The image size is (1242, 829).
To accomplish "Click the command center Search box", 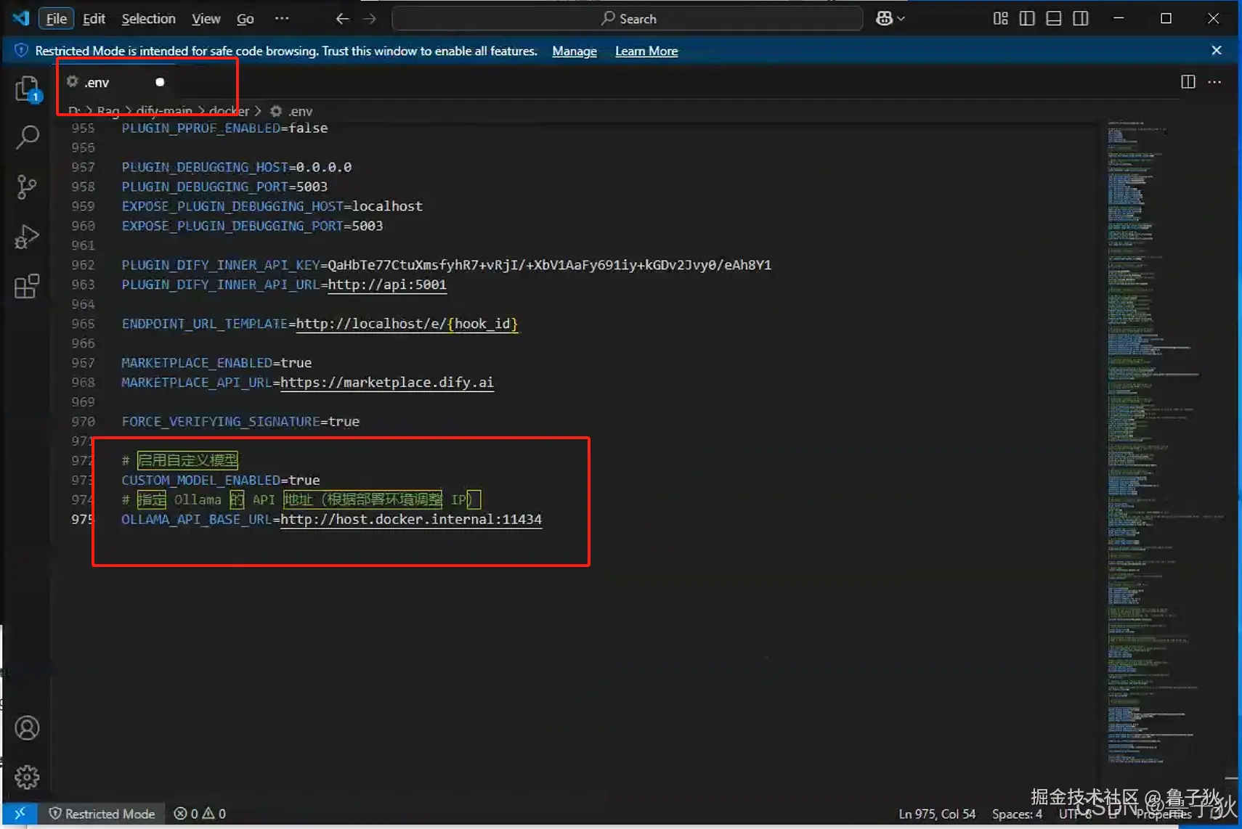I will click(x=628, y=19).
